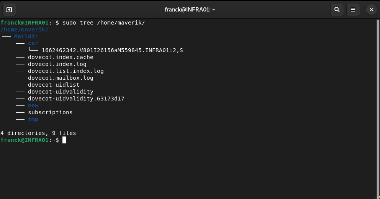Click the command prompt cursor
This screenshot has width=380, height=199.
[x=64, y=140]
